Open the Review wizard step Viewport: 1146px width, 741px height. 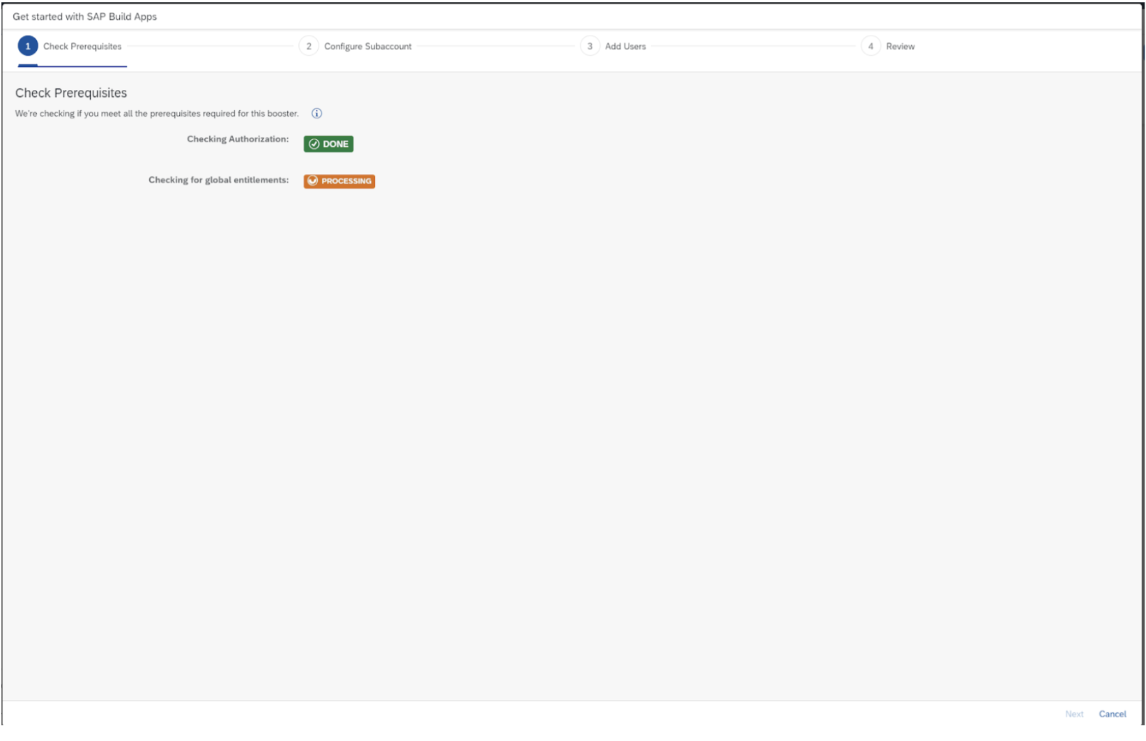[x=902, y=47]
